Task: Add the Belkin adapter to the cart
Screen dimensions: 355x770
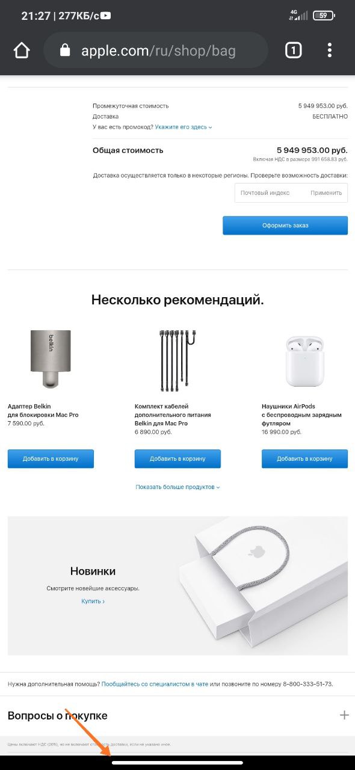Action: point(51,458)
